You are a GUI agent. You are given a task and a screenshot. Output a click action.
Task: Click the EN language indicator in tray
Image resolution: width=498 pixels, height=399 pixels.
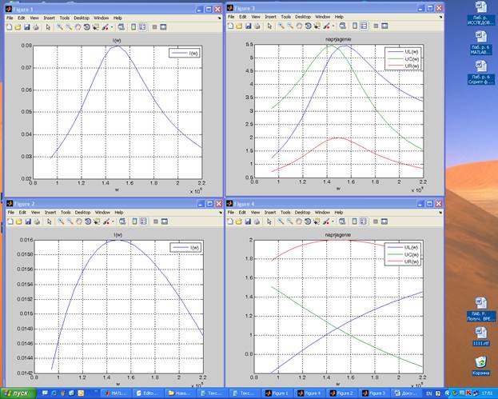pyautogui.click(x=428, y=393)
